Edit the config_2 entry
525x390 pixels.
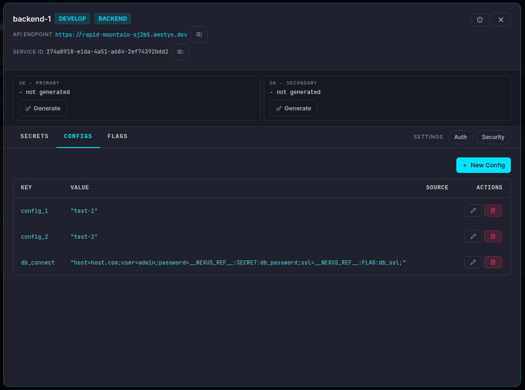473,236
